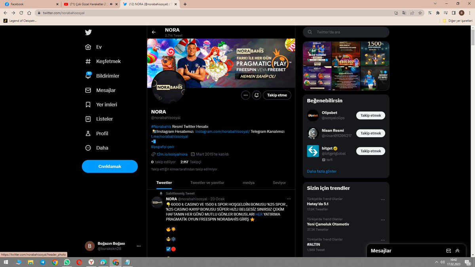Open the 0 takip ediliyor list

click(163, 162)
